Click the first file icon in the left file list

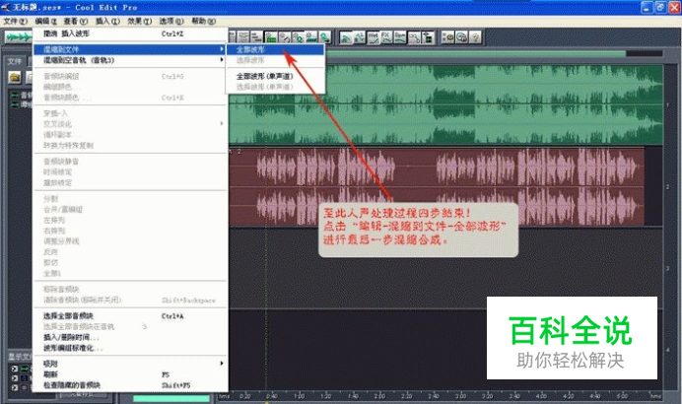(15, 95)
